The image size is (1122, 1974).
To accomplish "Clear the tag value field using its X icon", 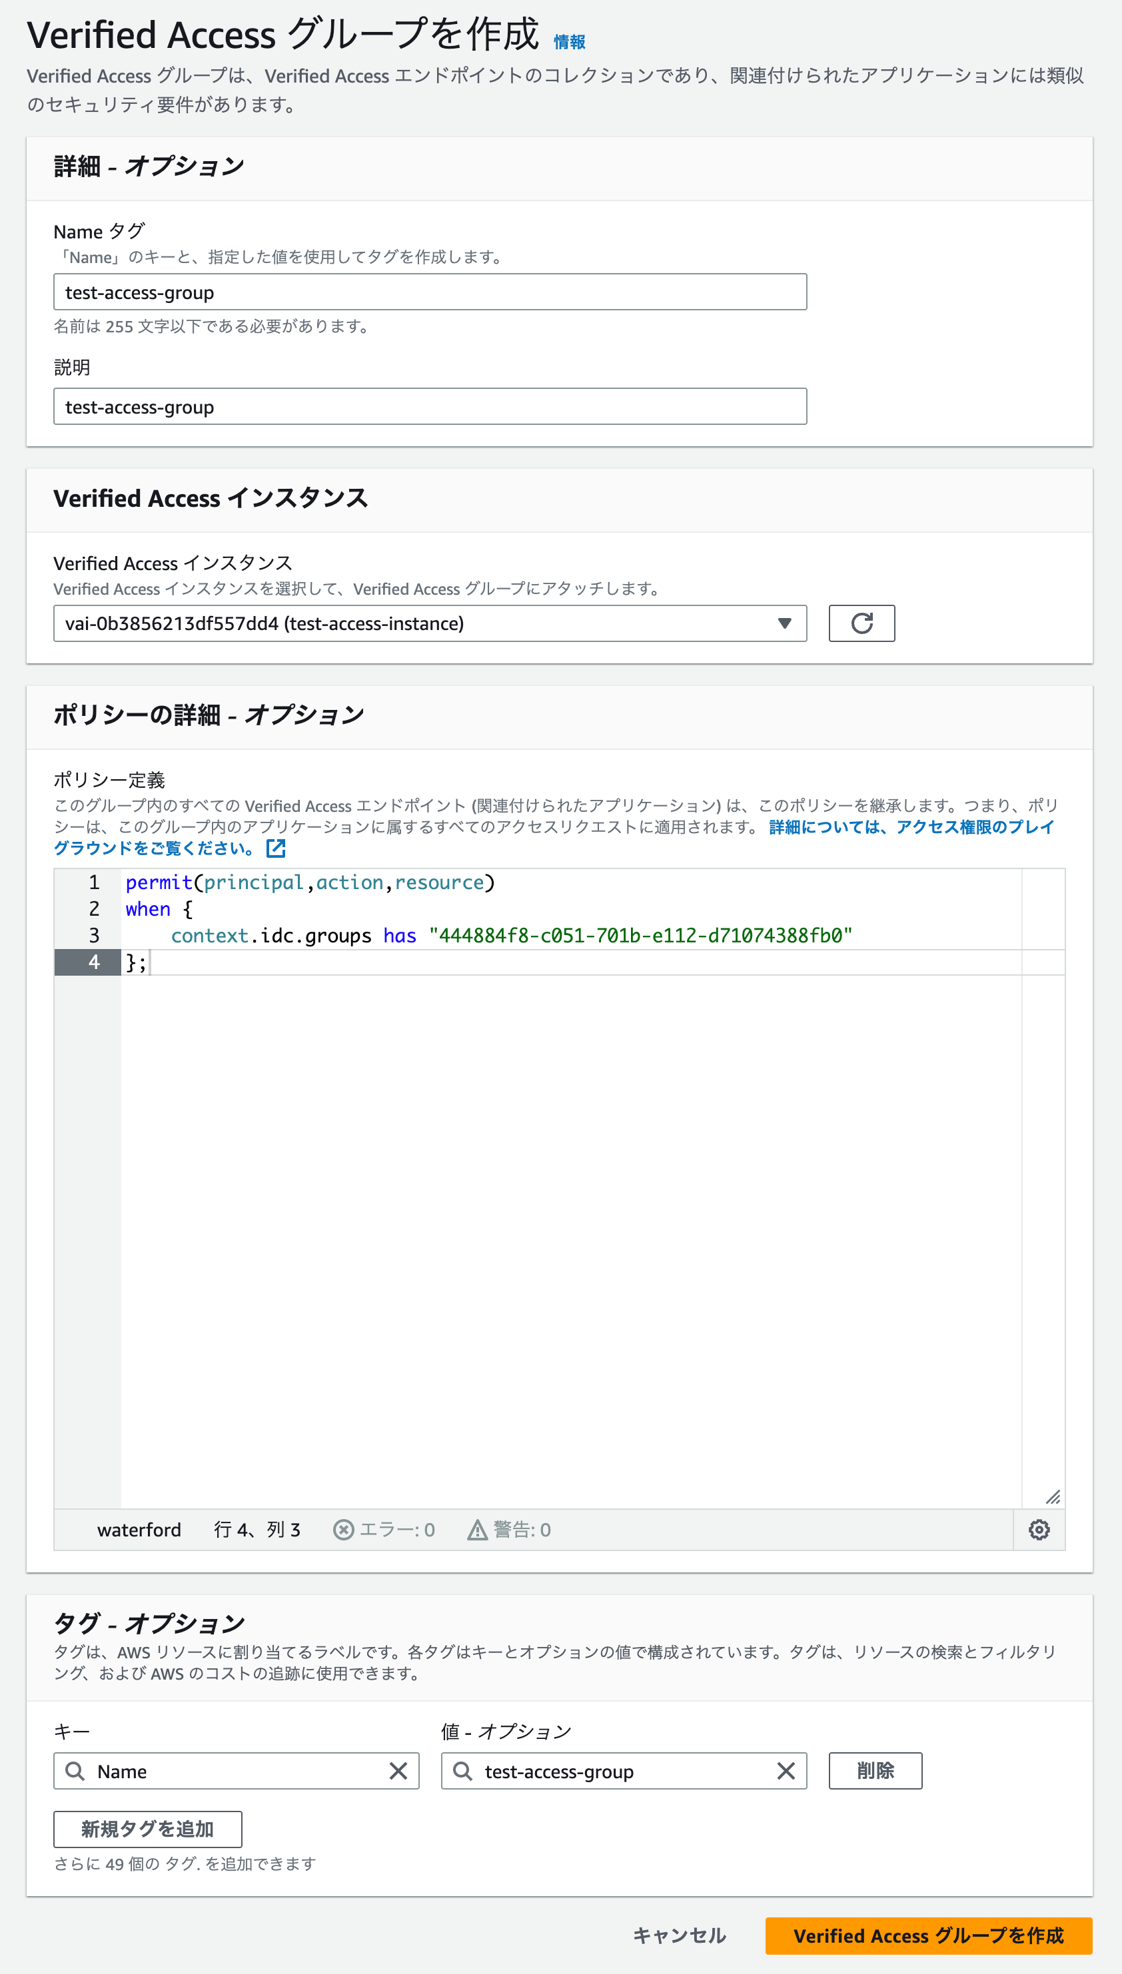I will [x=786, y=1771].
